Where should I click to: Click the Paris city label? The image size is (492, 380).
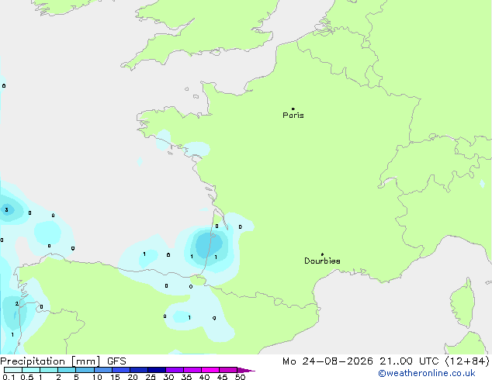pyautogui.click(x=293, y=116)
